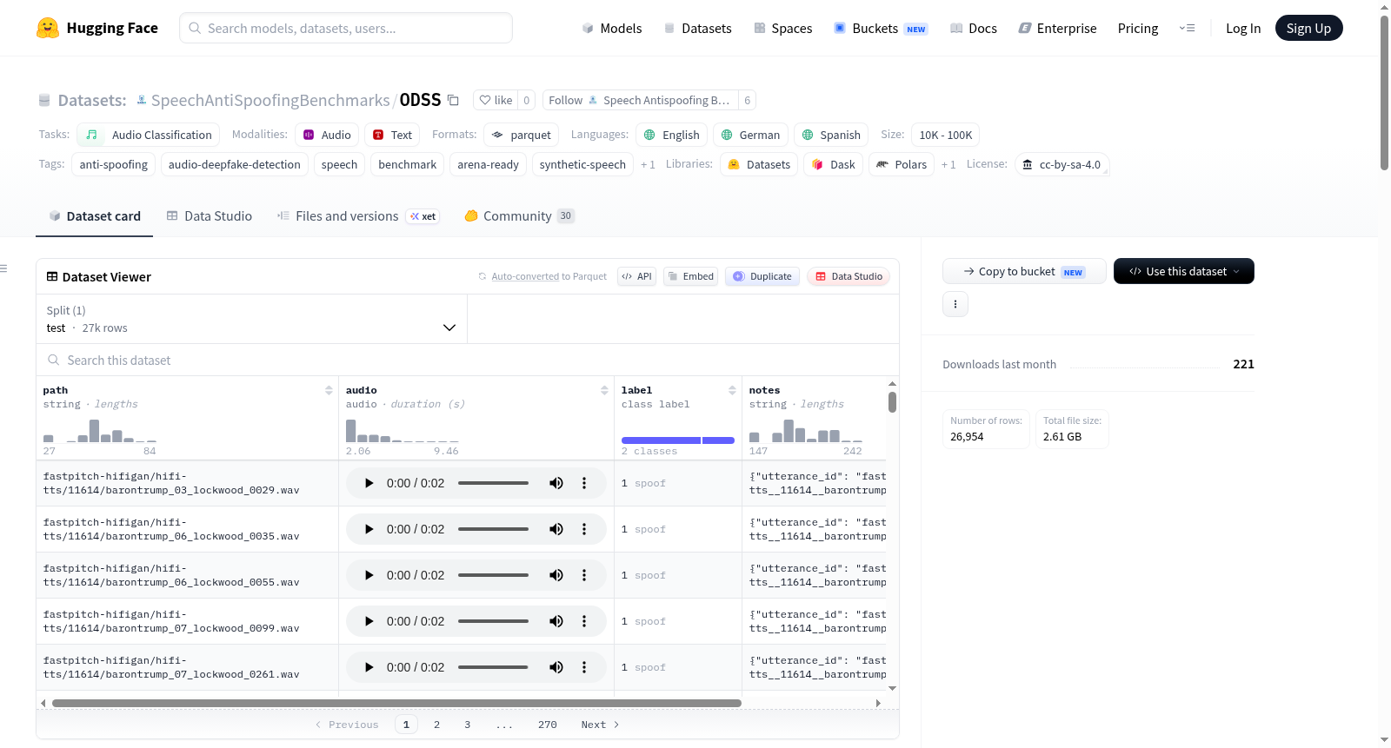Open the Docs navigation item
1391x748 pixels.
tap(974, 28)
